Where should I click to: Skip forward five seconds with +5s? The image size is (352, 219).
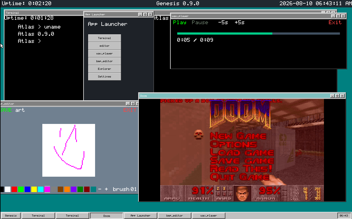[240, 23]
